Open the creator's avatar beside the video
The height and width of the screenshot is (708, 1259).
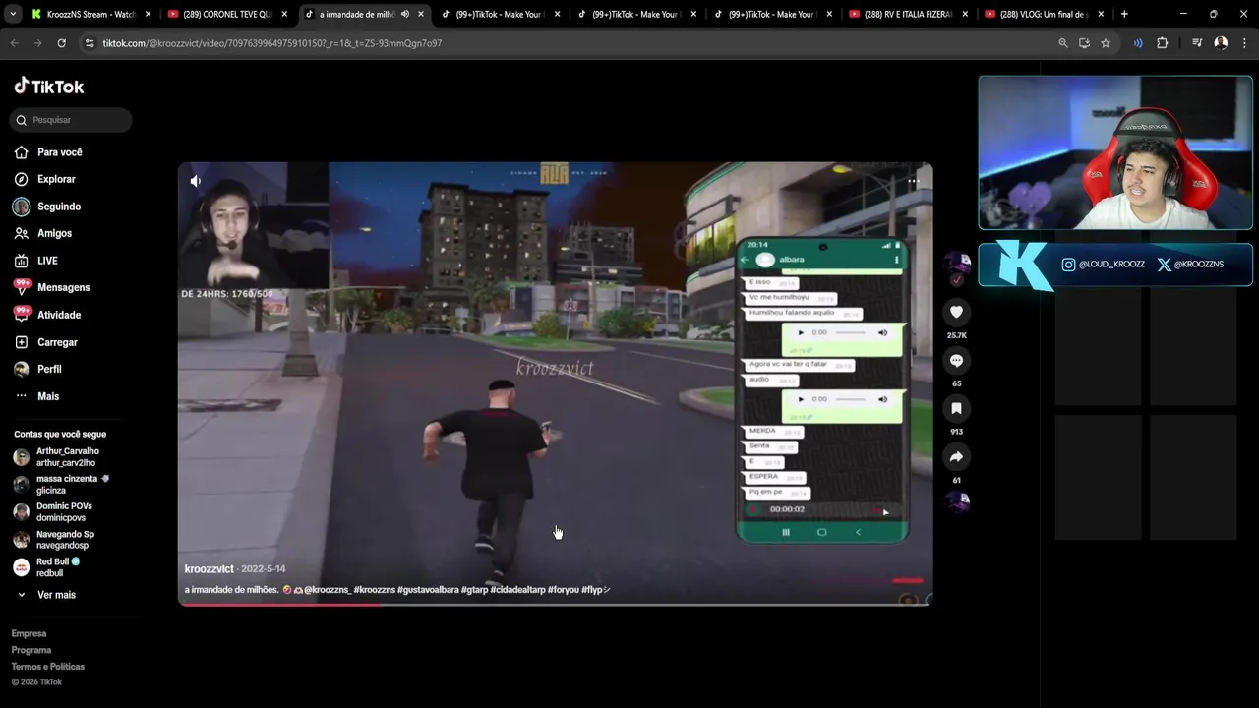click(x=957, y=262)
